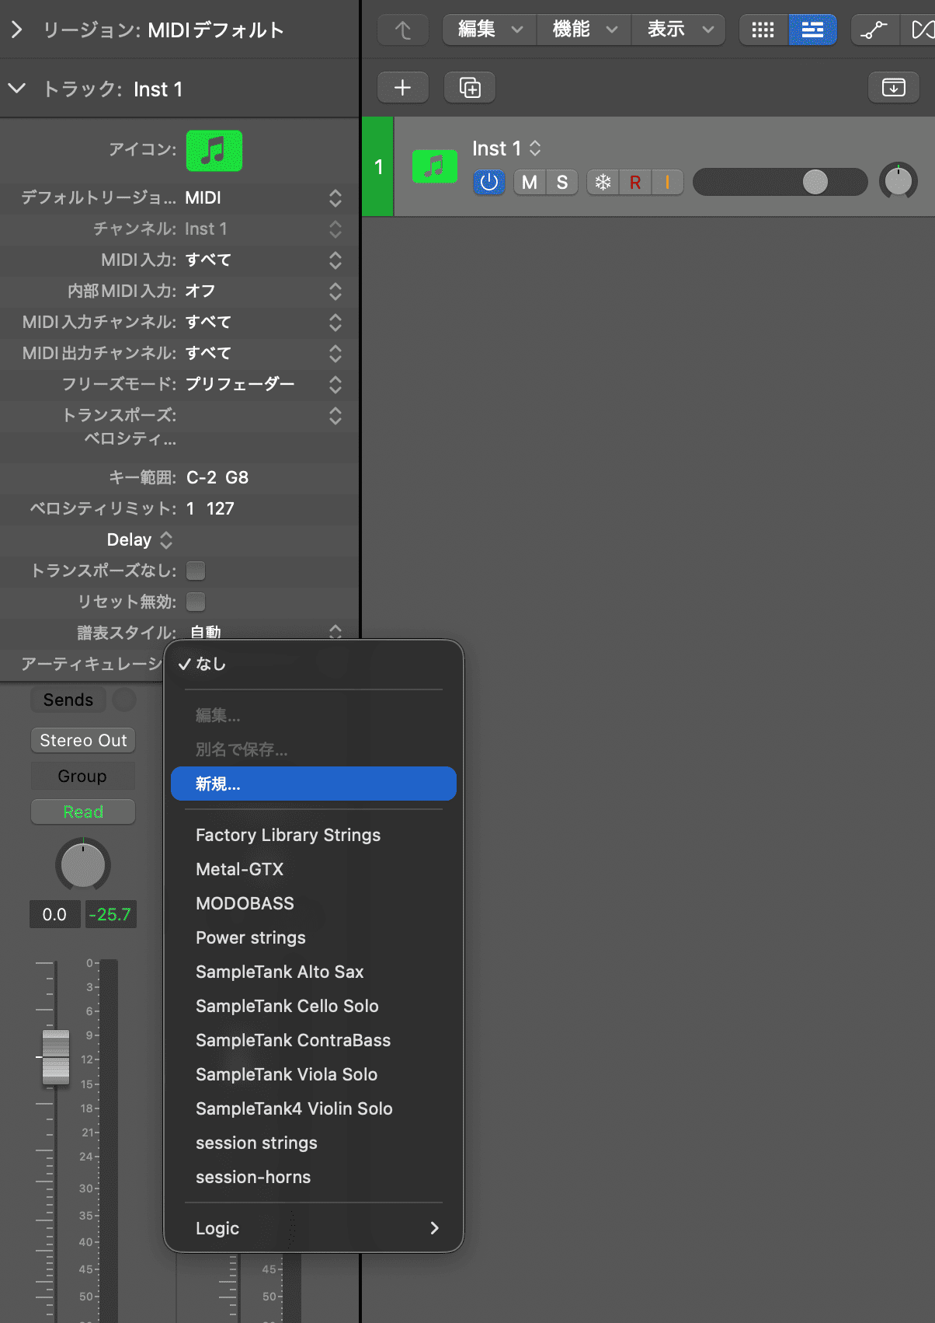Open the Delay parameter popup

point(140,539)
